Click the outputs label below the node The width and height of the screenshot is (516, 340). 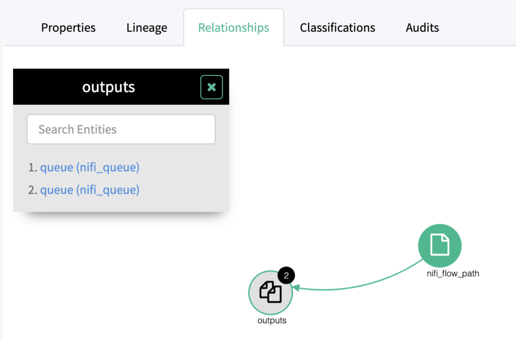click(272, 321)
